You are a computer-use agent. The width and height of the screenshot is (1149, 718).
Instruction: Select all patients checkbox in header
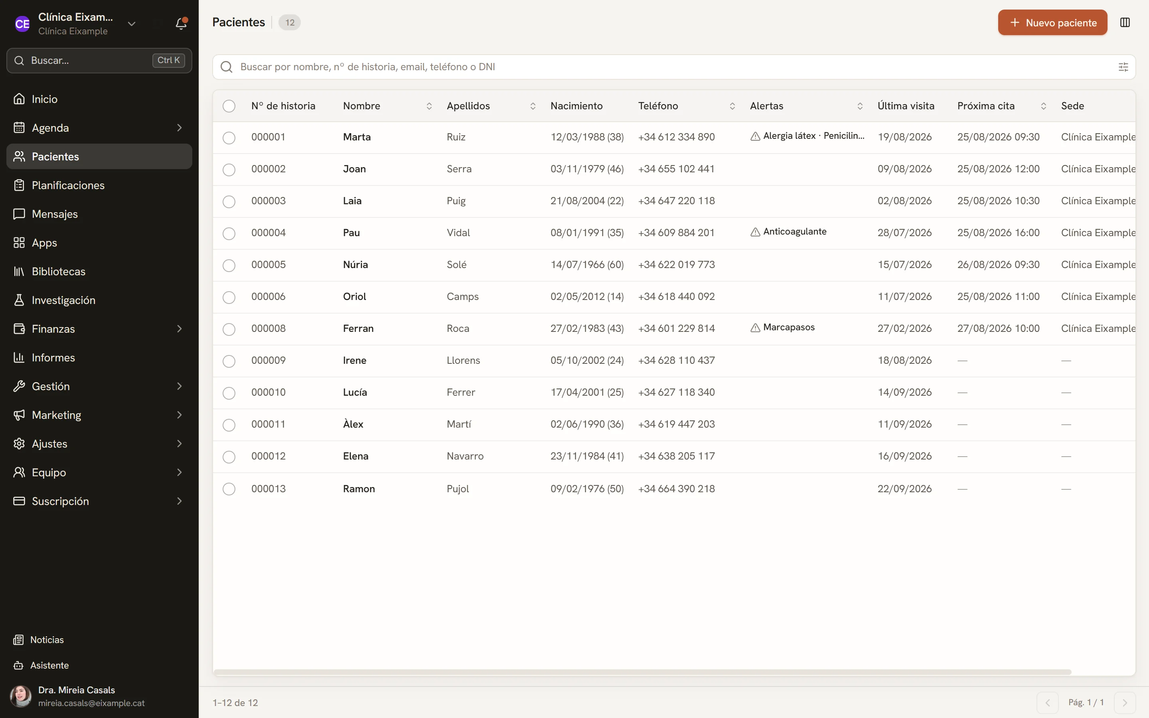(229, 106)
